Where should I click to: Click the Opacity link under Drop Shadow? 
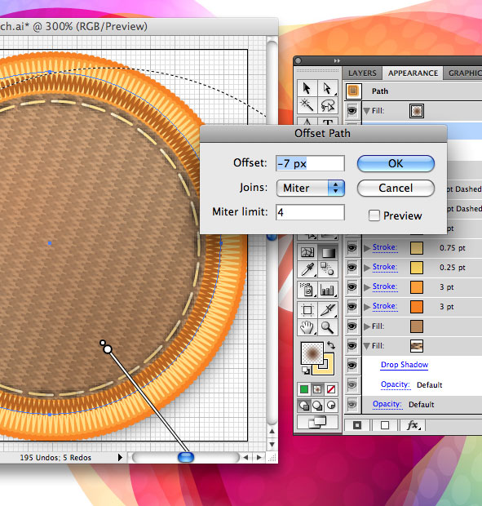396,384
